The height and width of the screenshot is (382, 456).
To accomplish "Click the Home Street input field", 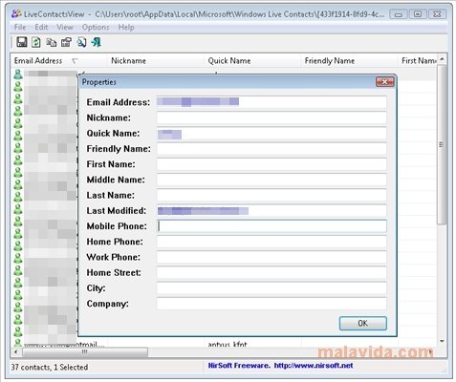I will 271,272.
